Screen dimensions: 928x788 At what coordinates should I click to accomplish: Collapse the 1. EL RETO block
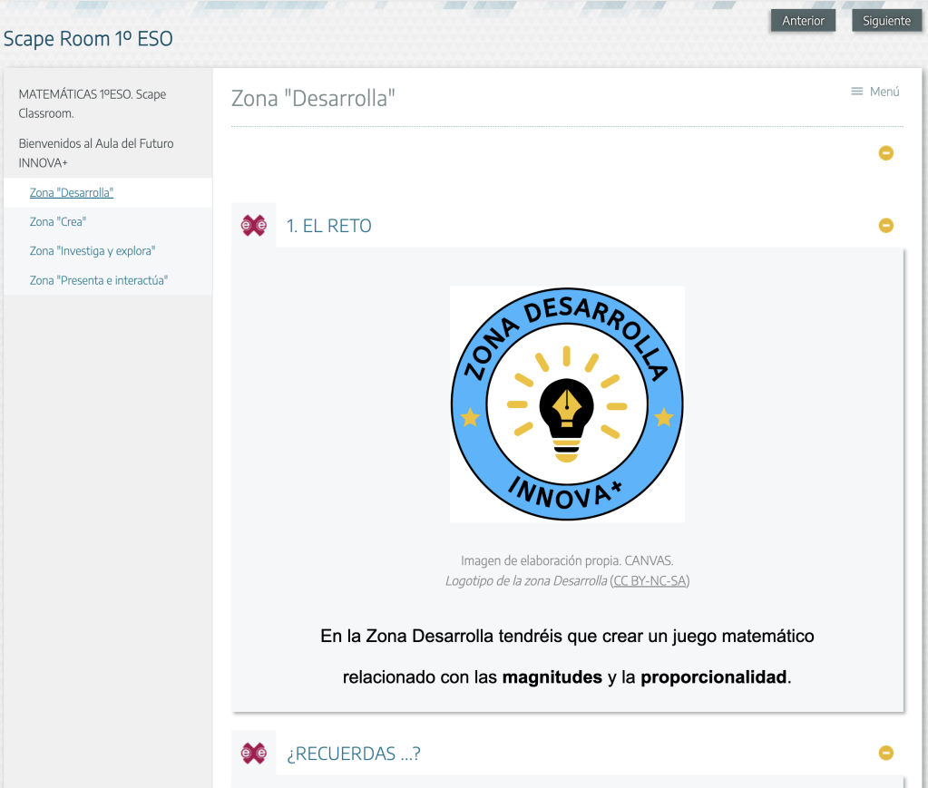pos(886,226)
